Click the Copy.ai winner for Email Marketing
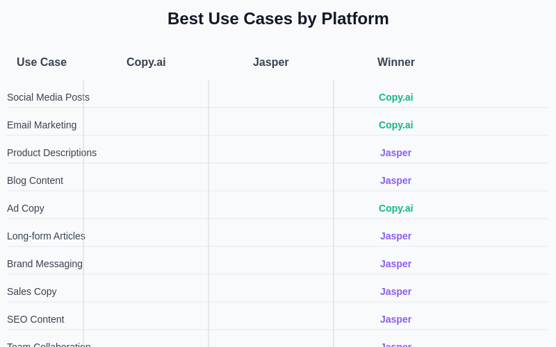This screenshot has height=347, width=556. (395, 125)
